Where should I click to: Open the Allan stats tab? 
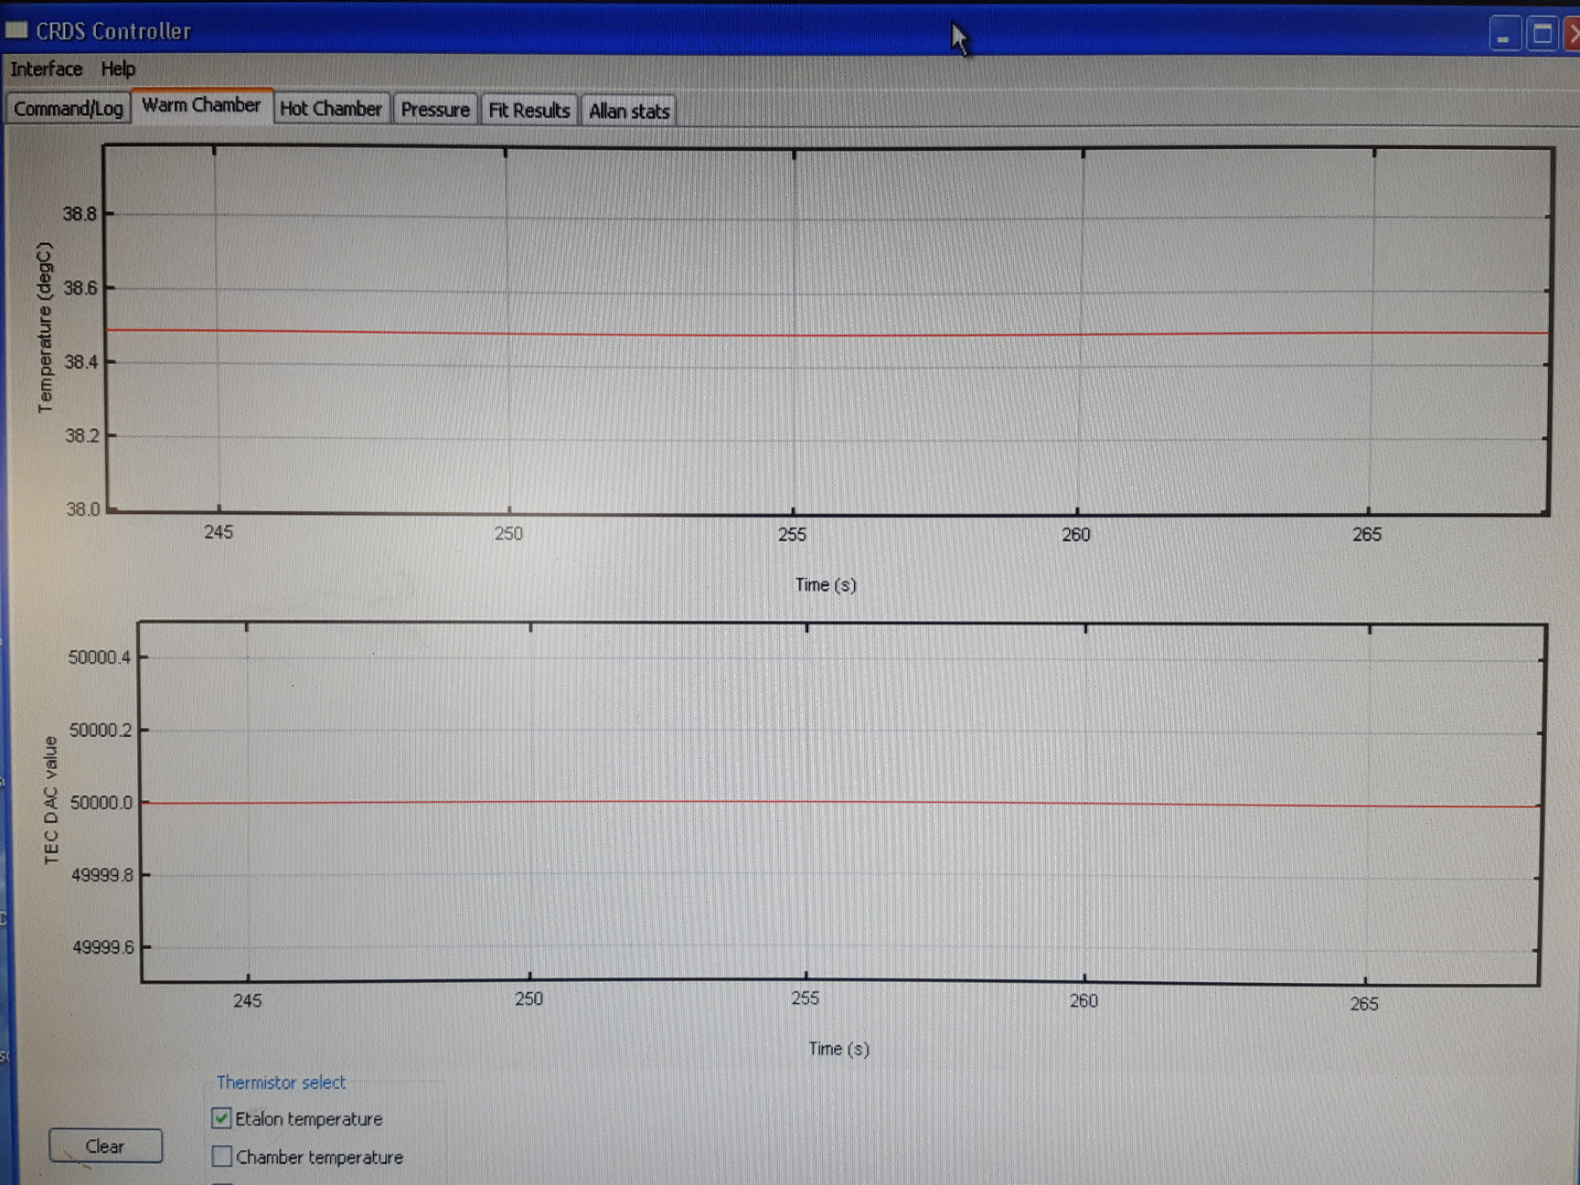(x=629, y=111)
